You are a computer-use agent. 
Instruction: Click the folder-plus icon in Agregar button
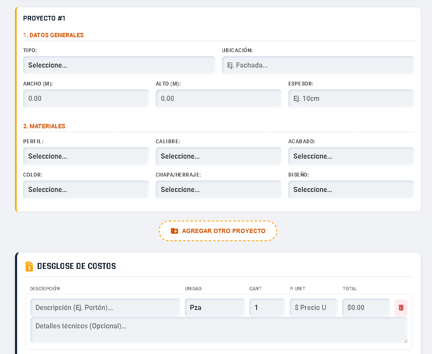point(175,231)
